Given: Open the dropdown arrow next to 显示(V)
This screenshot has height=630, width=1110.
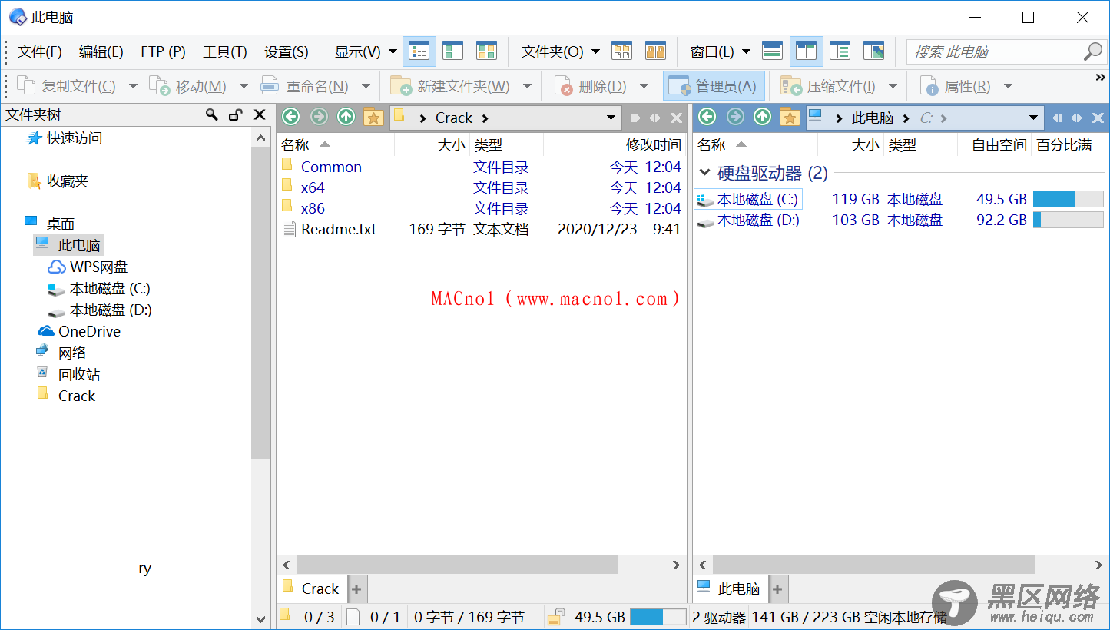Looking at the screenshot, I should pyautogui.click(x=393, y=51).
